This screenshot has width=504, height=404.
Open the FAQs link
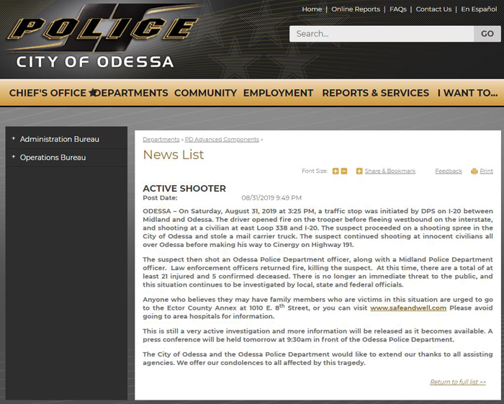[398, 9]
